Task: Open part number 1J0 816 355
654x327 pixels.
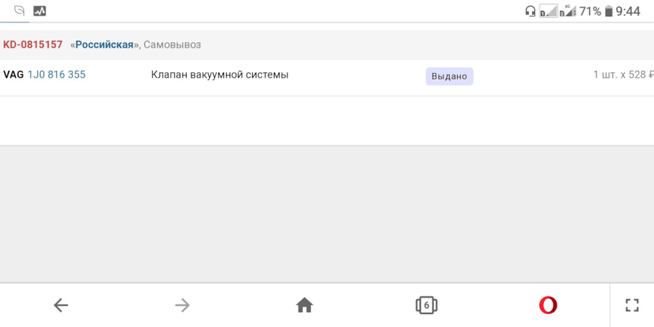Action: click(57, 75)
